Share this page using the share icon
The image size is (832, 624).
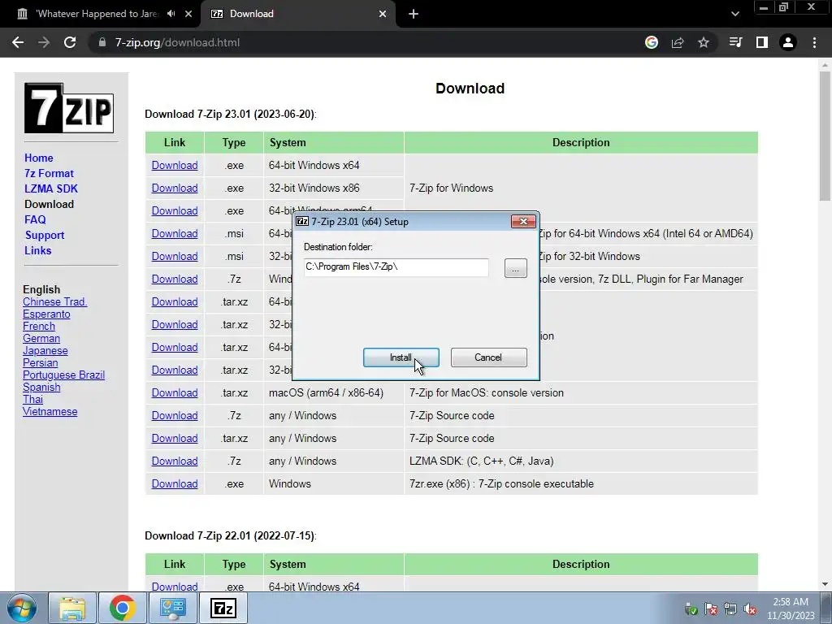pos(678,42)
